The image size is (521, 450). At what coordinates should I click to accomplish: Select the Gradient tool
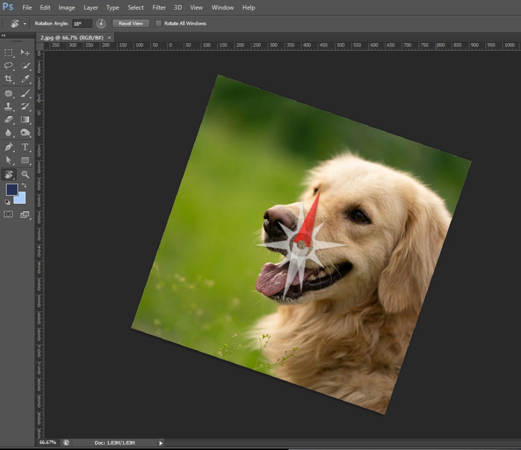click(x=25, y=120)
